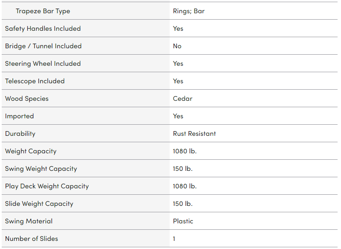This screenshot has width=341, height=249.
Task: Click the "No" value for Bridge / Tunnel
Action: [177, 46]
